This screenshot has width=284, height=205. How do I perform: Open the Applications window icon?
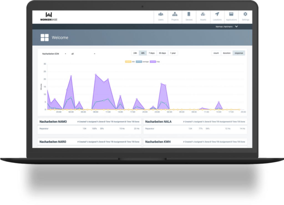click(x=231, y=14)
